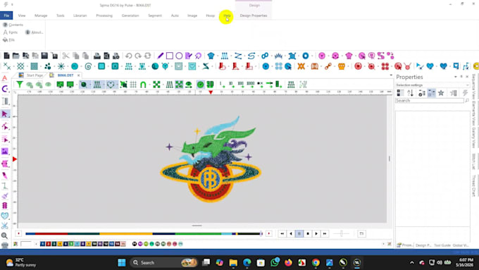Viewport: 479px width, 270px height.
Task: Open the Selection settings dropdown
Action: point(433,85)
